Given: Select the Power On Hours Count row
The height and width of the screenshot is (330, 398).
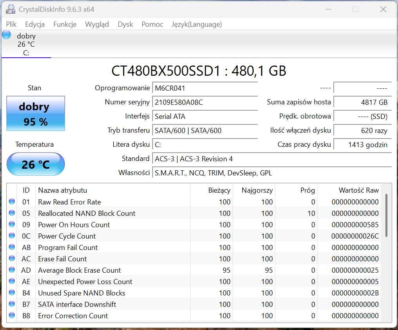Looking at the screenshot, I should point(194,225).
